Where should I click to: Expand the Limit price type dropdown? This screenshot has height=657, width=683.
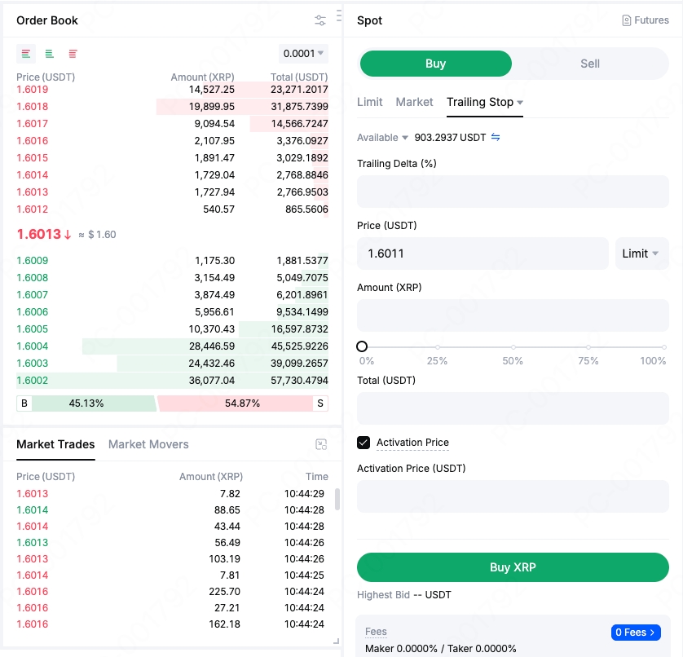641,254
